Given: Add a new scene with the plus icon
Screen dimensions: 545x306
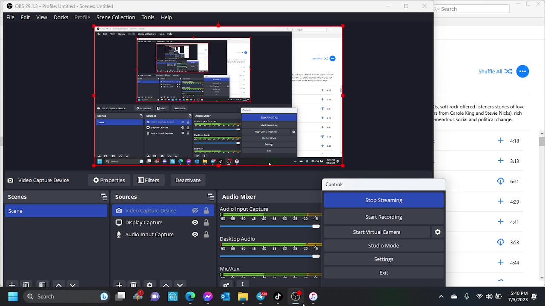Looking at the screenshot, I should (x=12, y=285).
